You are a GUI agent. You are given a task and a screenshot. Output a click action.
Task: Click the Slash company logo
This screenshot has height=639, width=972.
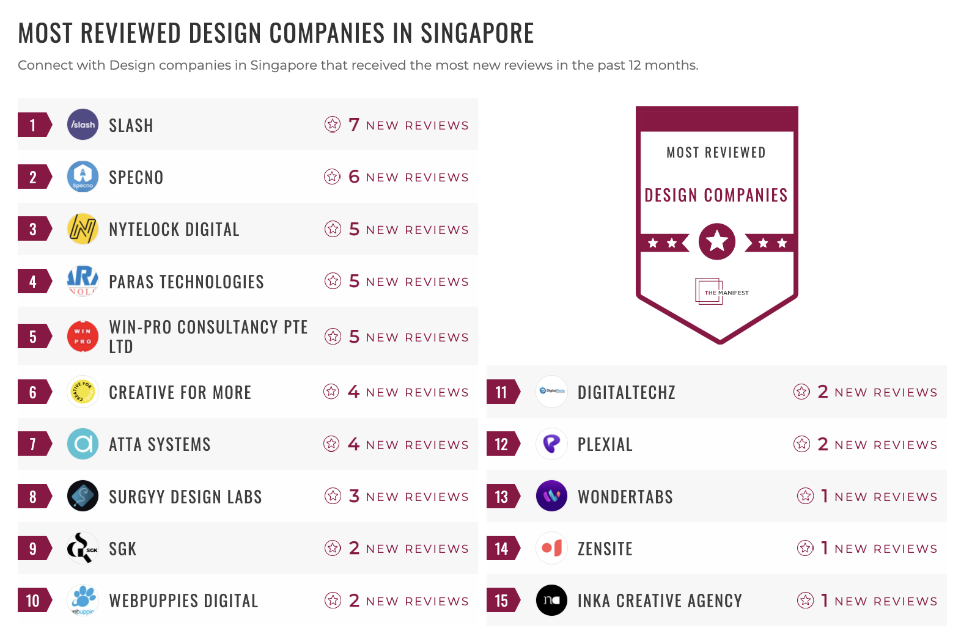click(x=83, y=125)
